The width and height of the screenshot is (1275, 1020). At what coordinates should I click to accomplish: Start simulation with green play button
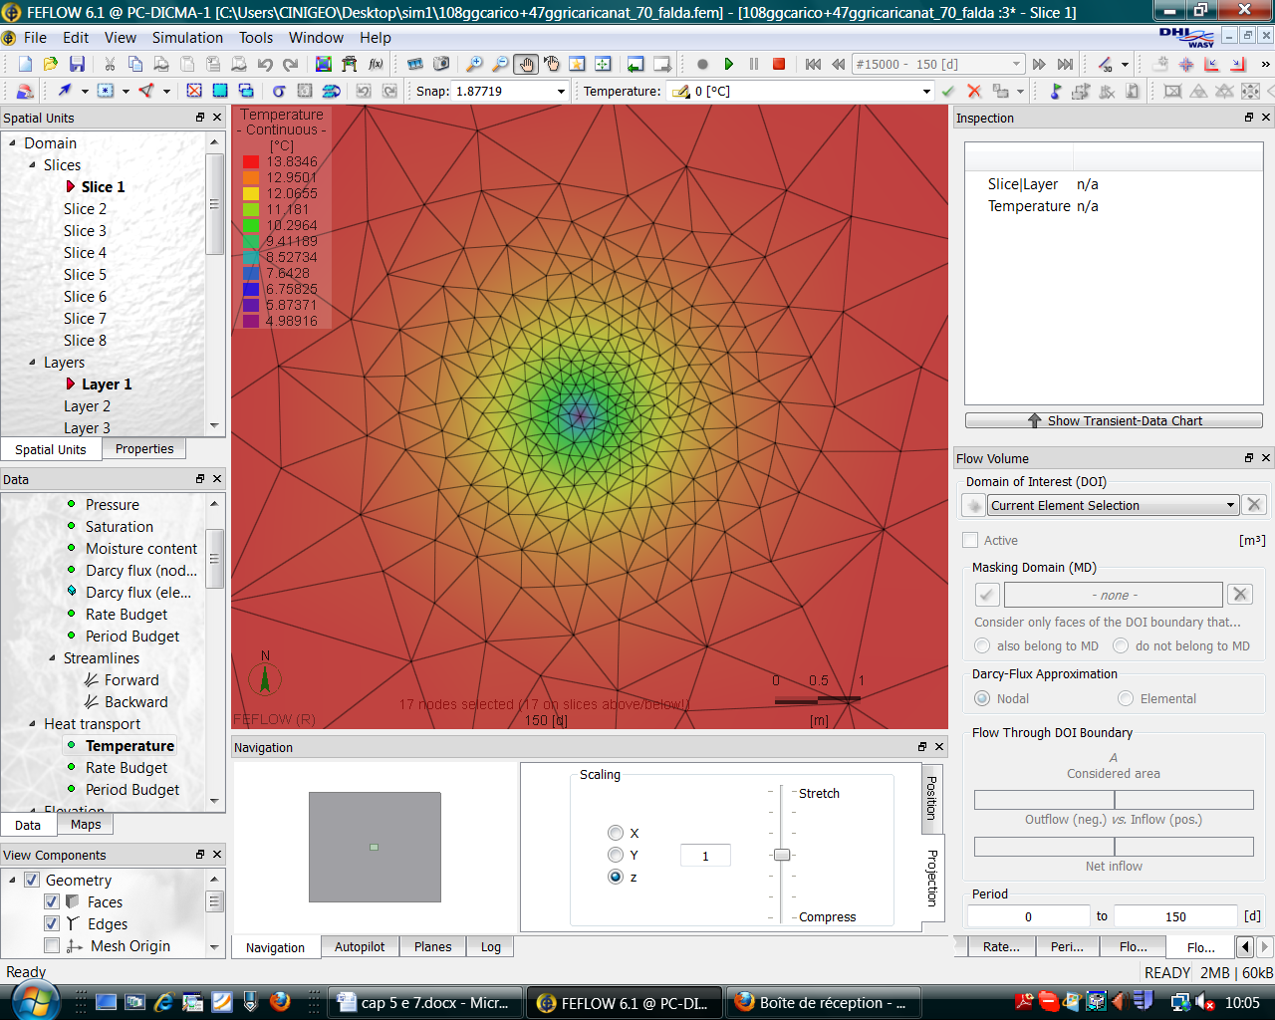(x=728, y=64)
